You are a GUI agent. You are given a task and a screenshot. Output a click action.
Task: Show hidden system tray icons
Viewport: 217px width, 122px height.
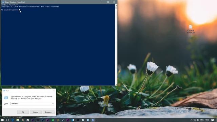(191, 120)
